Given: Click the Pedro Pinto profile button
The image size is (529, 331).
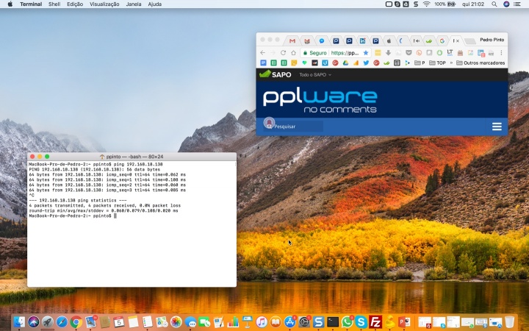Looking at the screenshot, I should point(491,40).
